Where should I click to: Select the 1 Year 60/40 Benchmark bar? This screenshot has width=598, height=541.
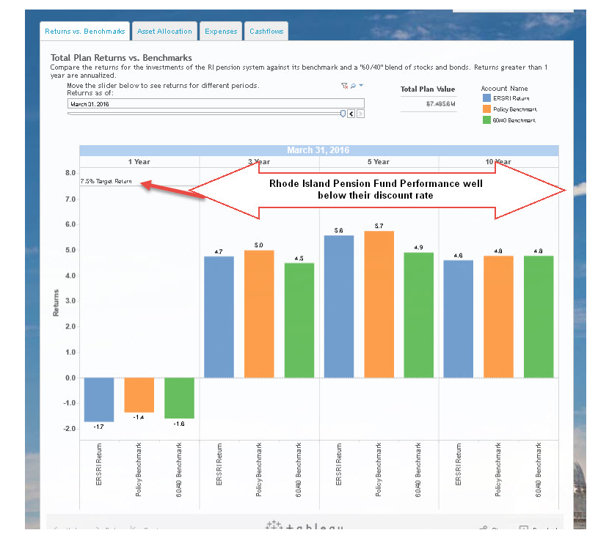(x=179, y=398)
